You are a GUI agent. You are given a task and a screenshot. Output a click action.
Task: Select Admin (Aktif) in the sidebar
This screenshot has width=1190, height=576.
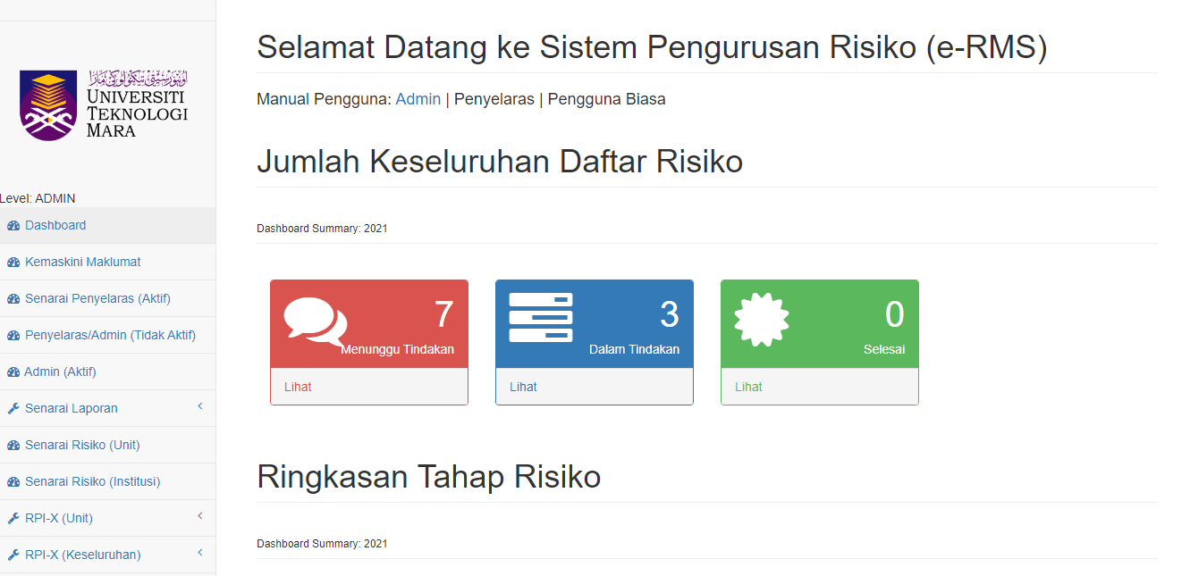pos(60,371)
